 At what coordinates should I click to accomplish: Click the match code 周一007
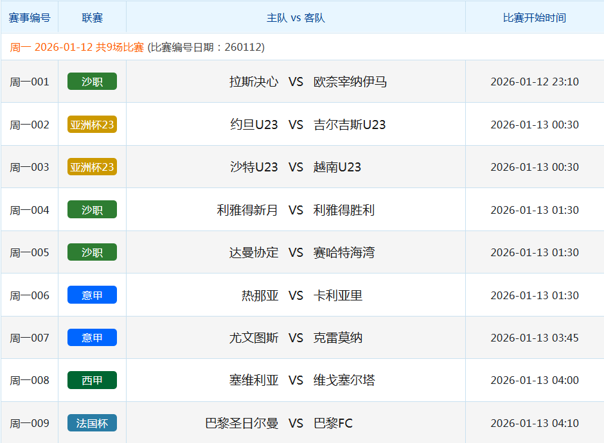[30, 337]
